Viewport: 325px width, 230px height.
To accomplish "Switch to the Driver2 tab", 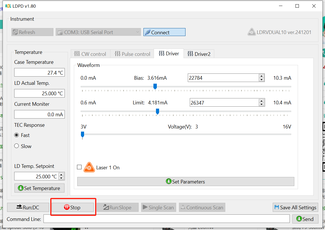I will point(199,54).
